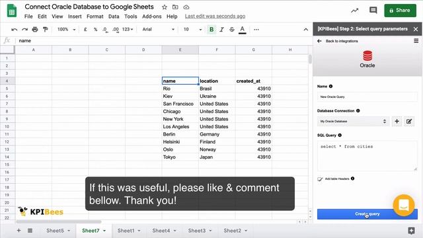The height and width of the screenshot is (238, 423).
Task: Click the print icon
Action: 35,29
